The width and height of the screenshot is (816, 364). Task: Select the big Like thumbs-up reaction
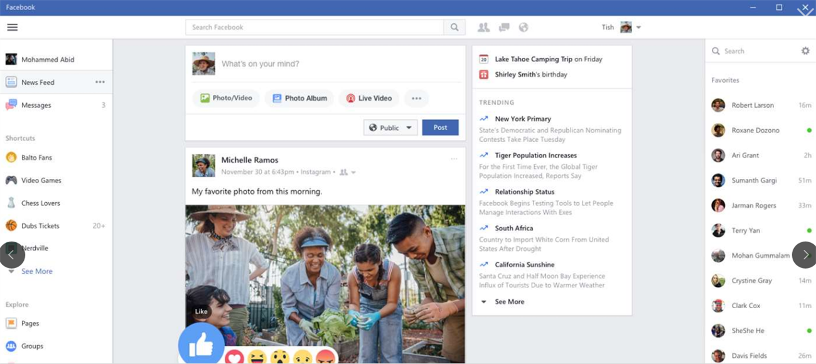201,345
